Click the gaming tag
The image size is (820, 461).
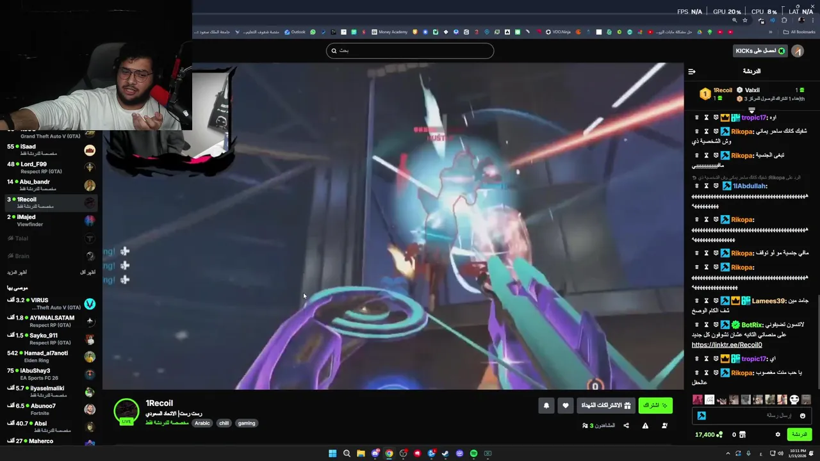247,423
